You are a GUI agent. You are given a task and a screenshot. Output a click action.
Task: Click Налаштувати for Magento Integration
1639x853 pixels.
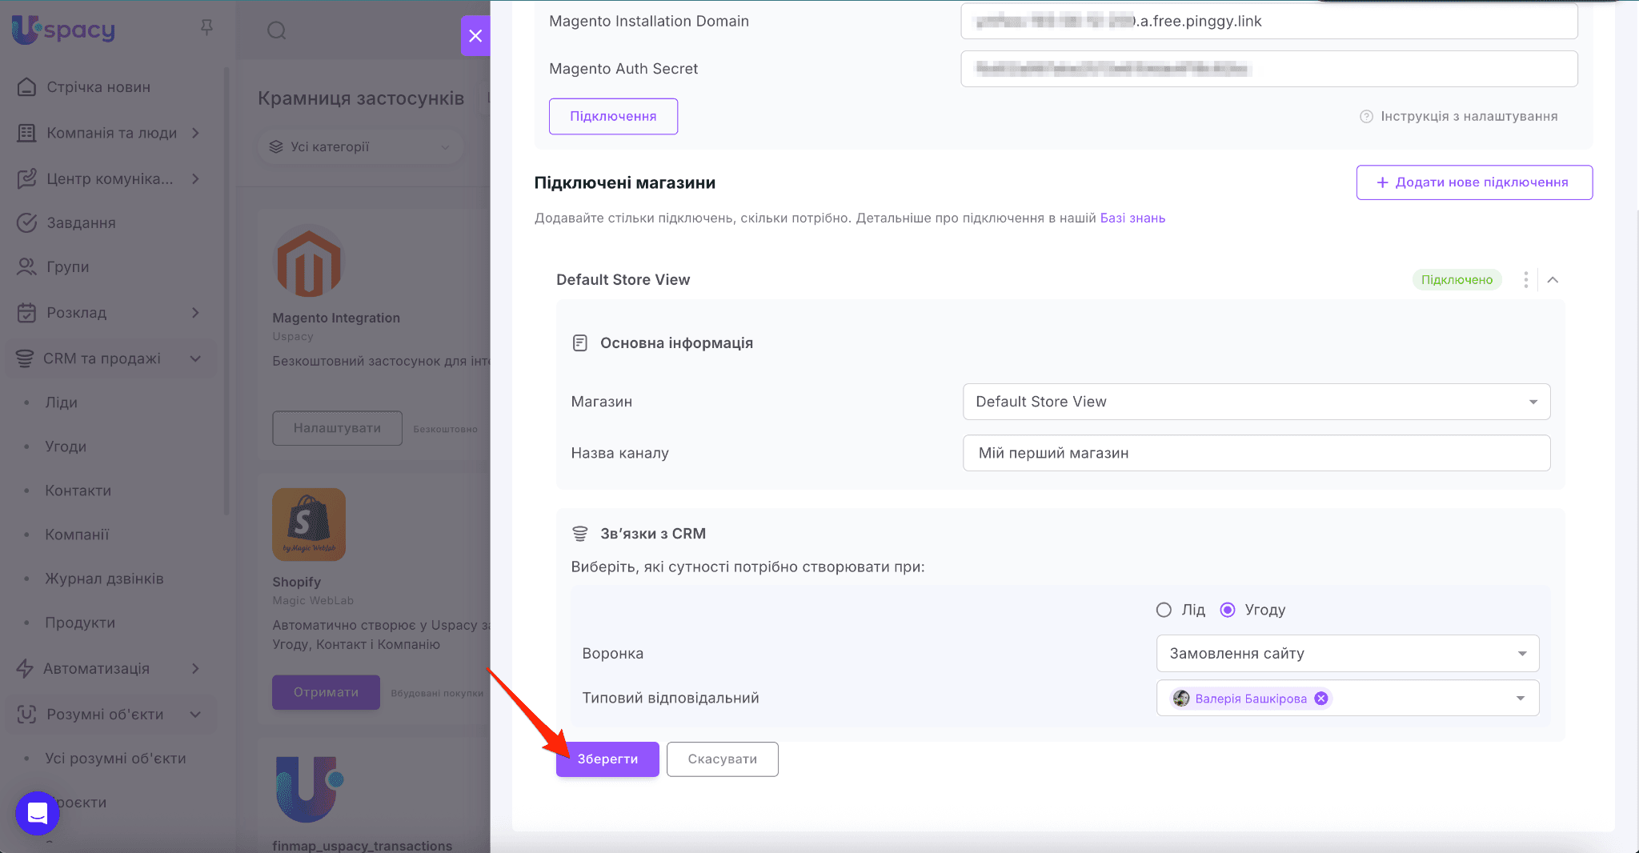(x=337, y=428)
